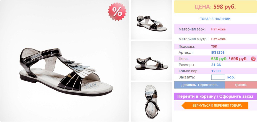Click the ТОВАР В НАЛИЧИИ label
The height and width of the screenshot is (127, 257).
tap(215, 19)
